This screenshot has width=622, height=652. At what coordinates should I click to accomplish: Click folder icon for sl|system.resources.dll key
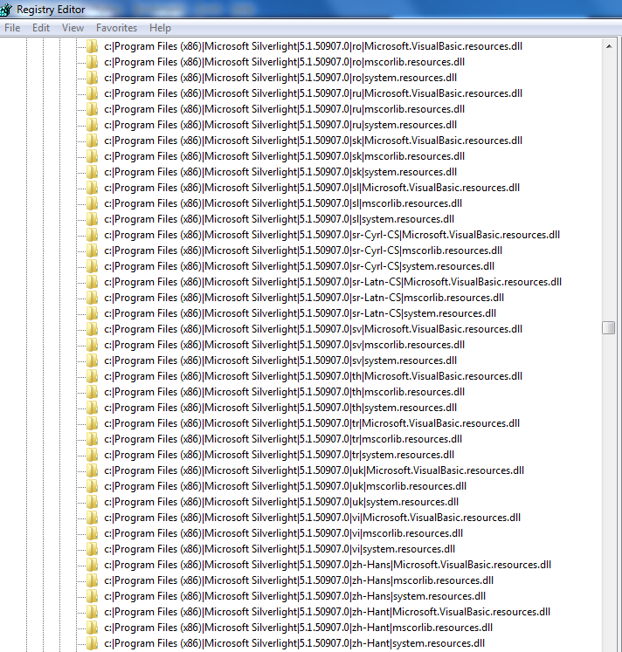click(92, 219)
